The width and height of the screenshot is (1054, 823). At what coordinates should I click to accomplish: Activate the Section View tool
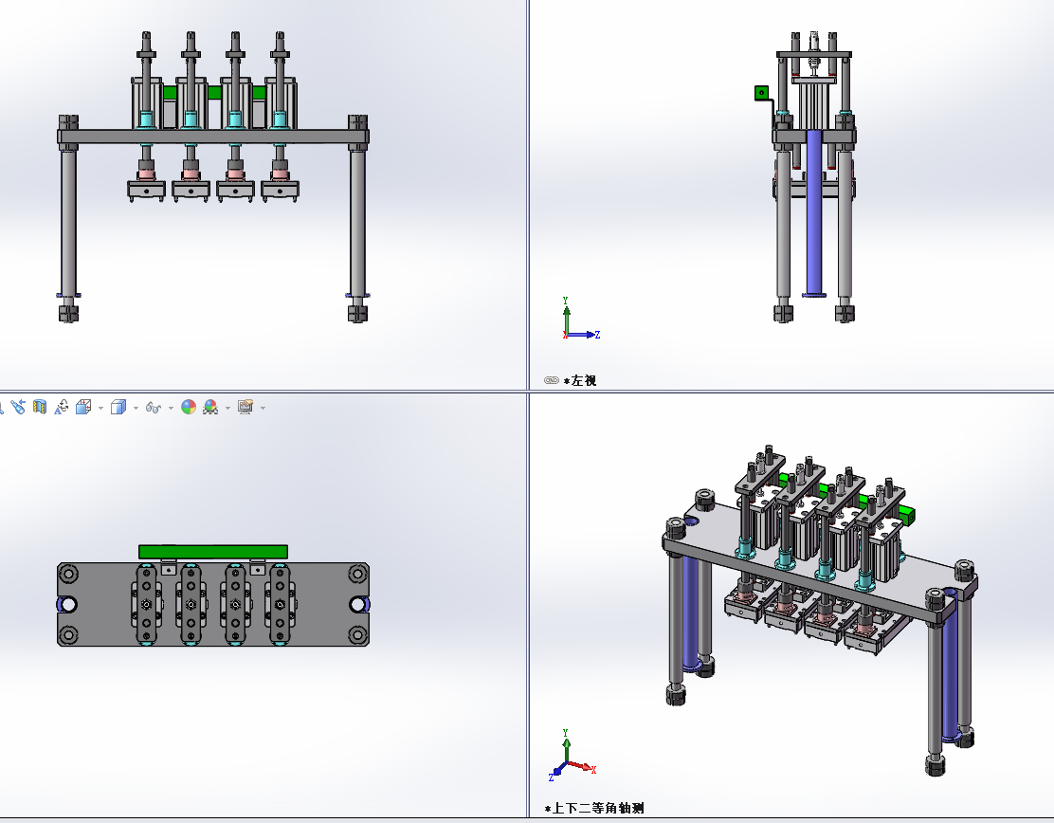[x=40, y=408]
